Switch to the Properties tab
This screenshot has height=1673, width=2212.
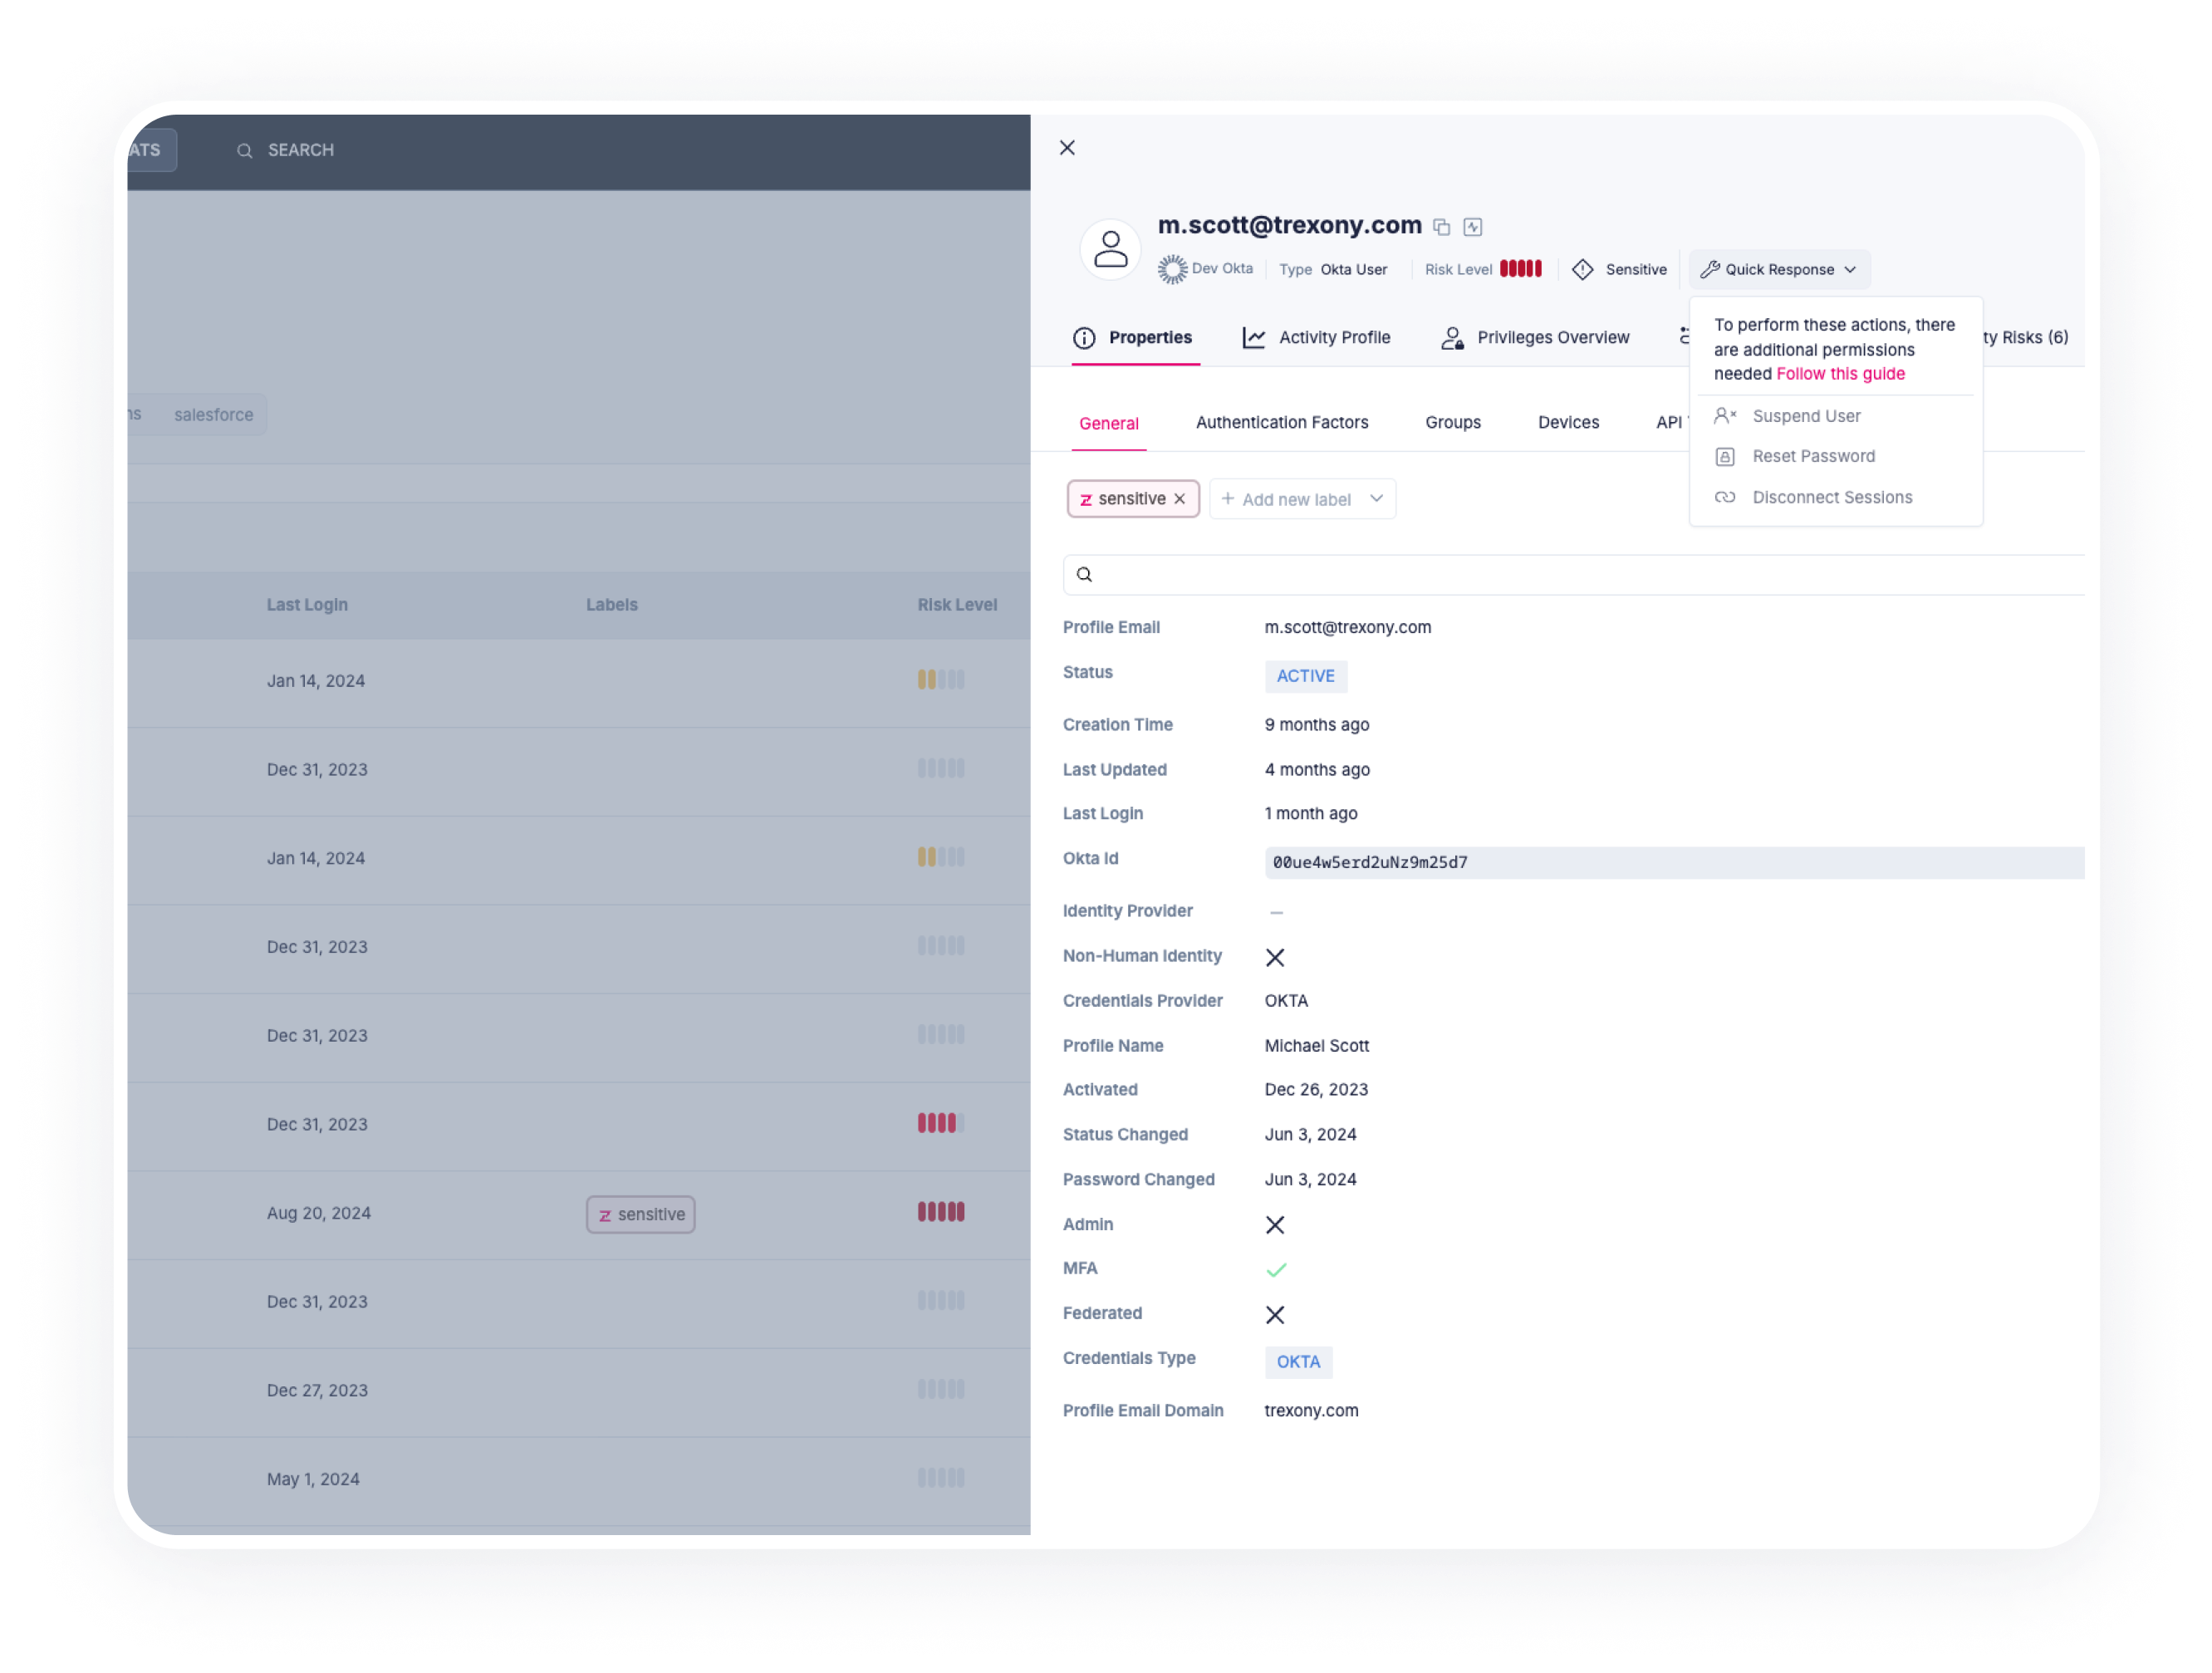click(1134, 338)
